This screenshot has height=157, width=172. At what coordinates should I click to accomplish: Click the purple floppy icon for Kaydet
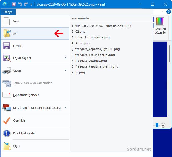pyautogui.click(x=7, y=45)
